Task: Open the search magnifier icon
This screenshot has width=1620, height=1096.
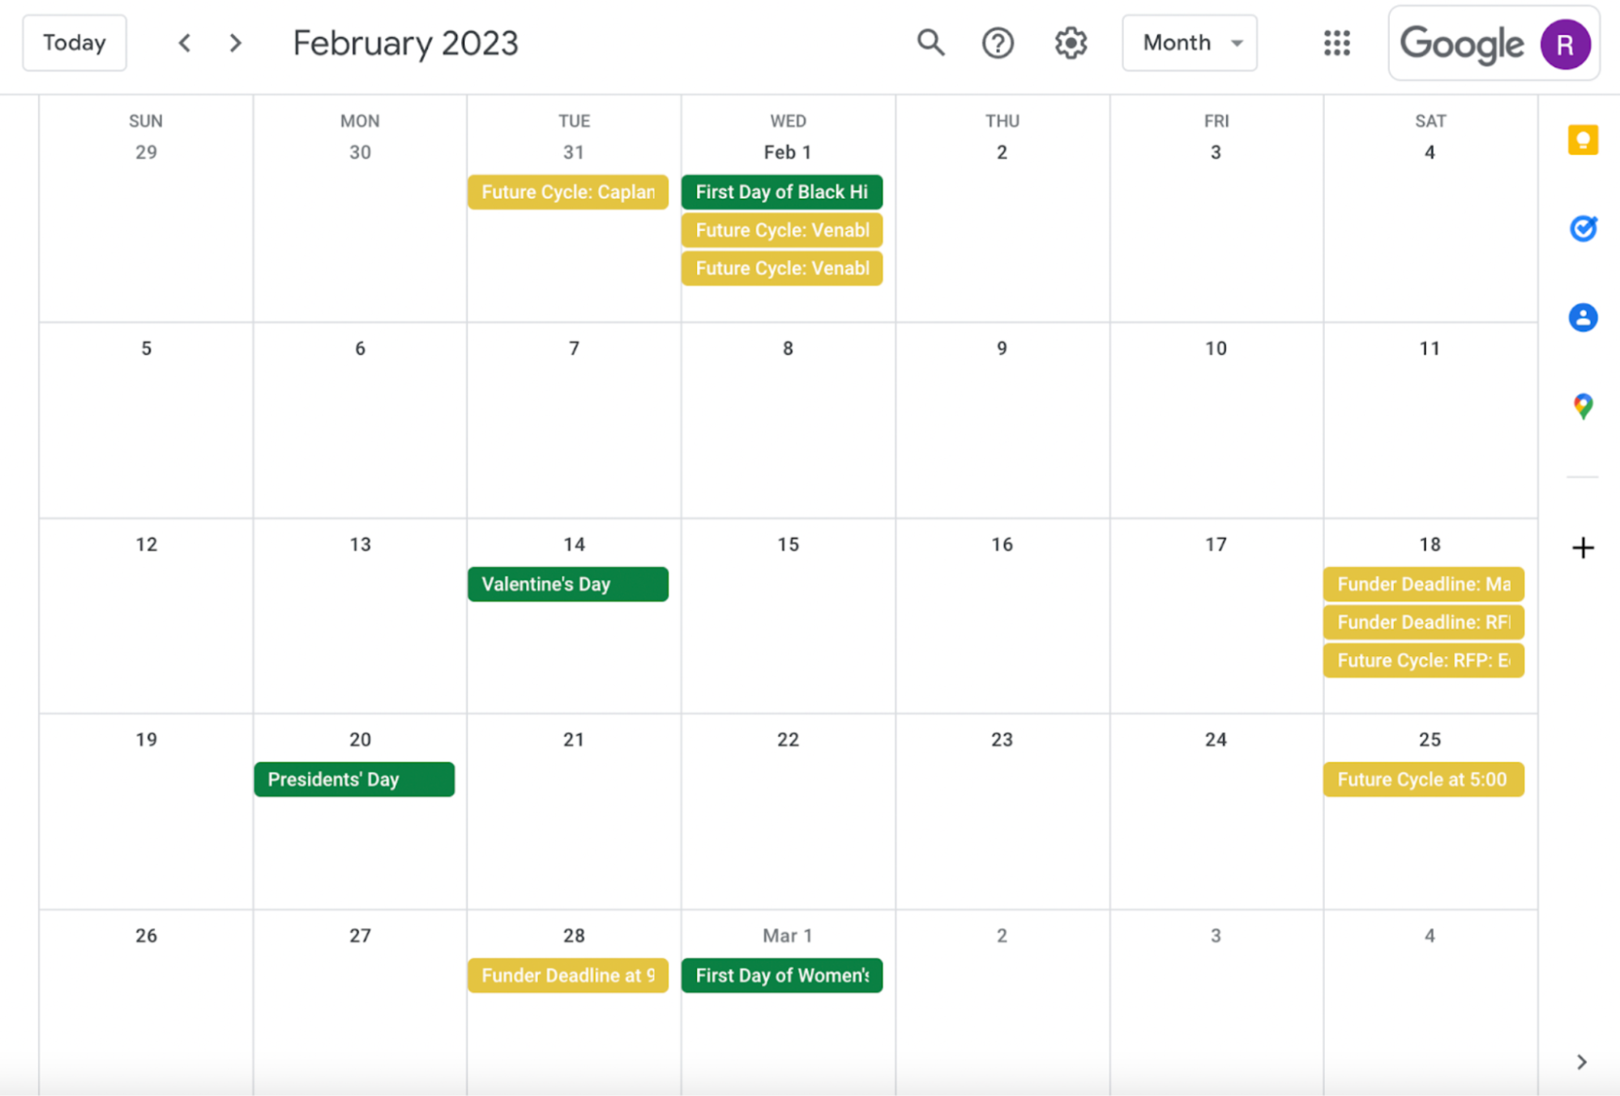Action: (x=930, y=43)
